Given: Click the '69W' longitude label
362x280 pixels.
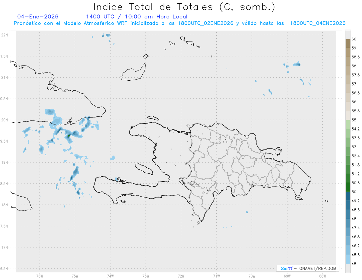Looking at the screenshot, I should coord(287,276).
